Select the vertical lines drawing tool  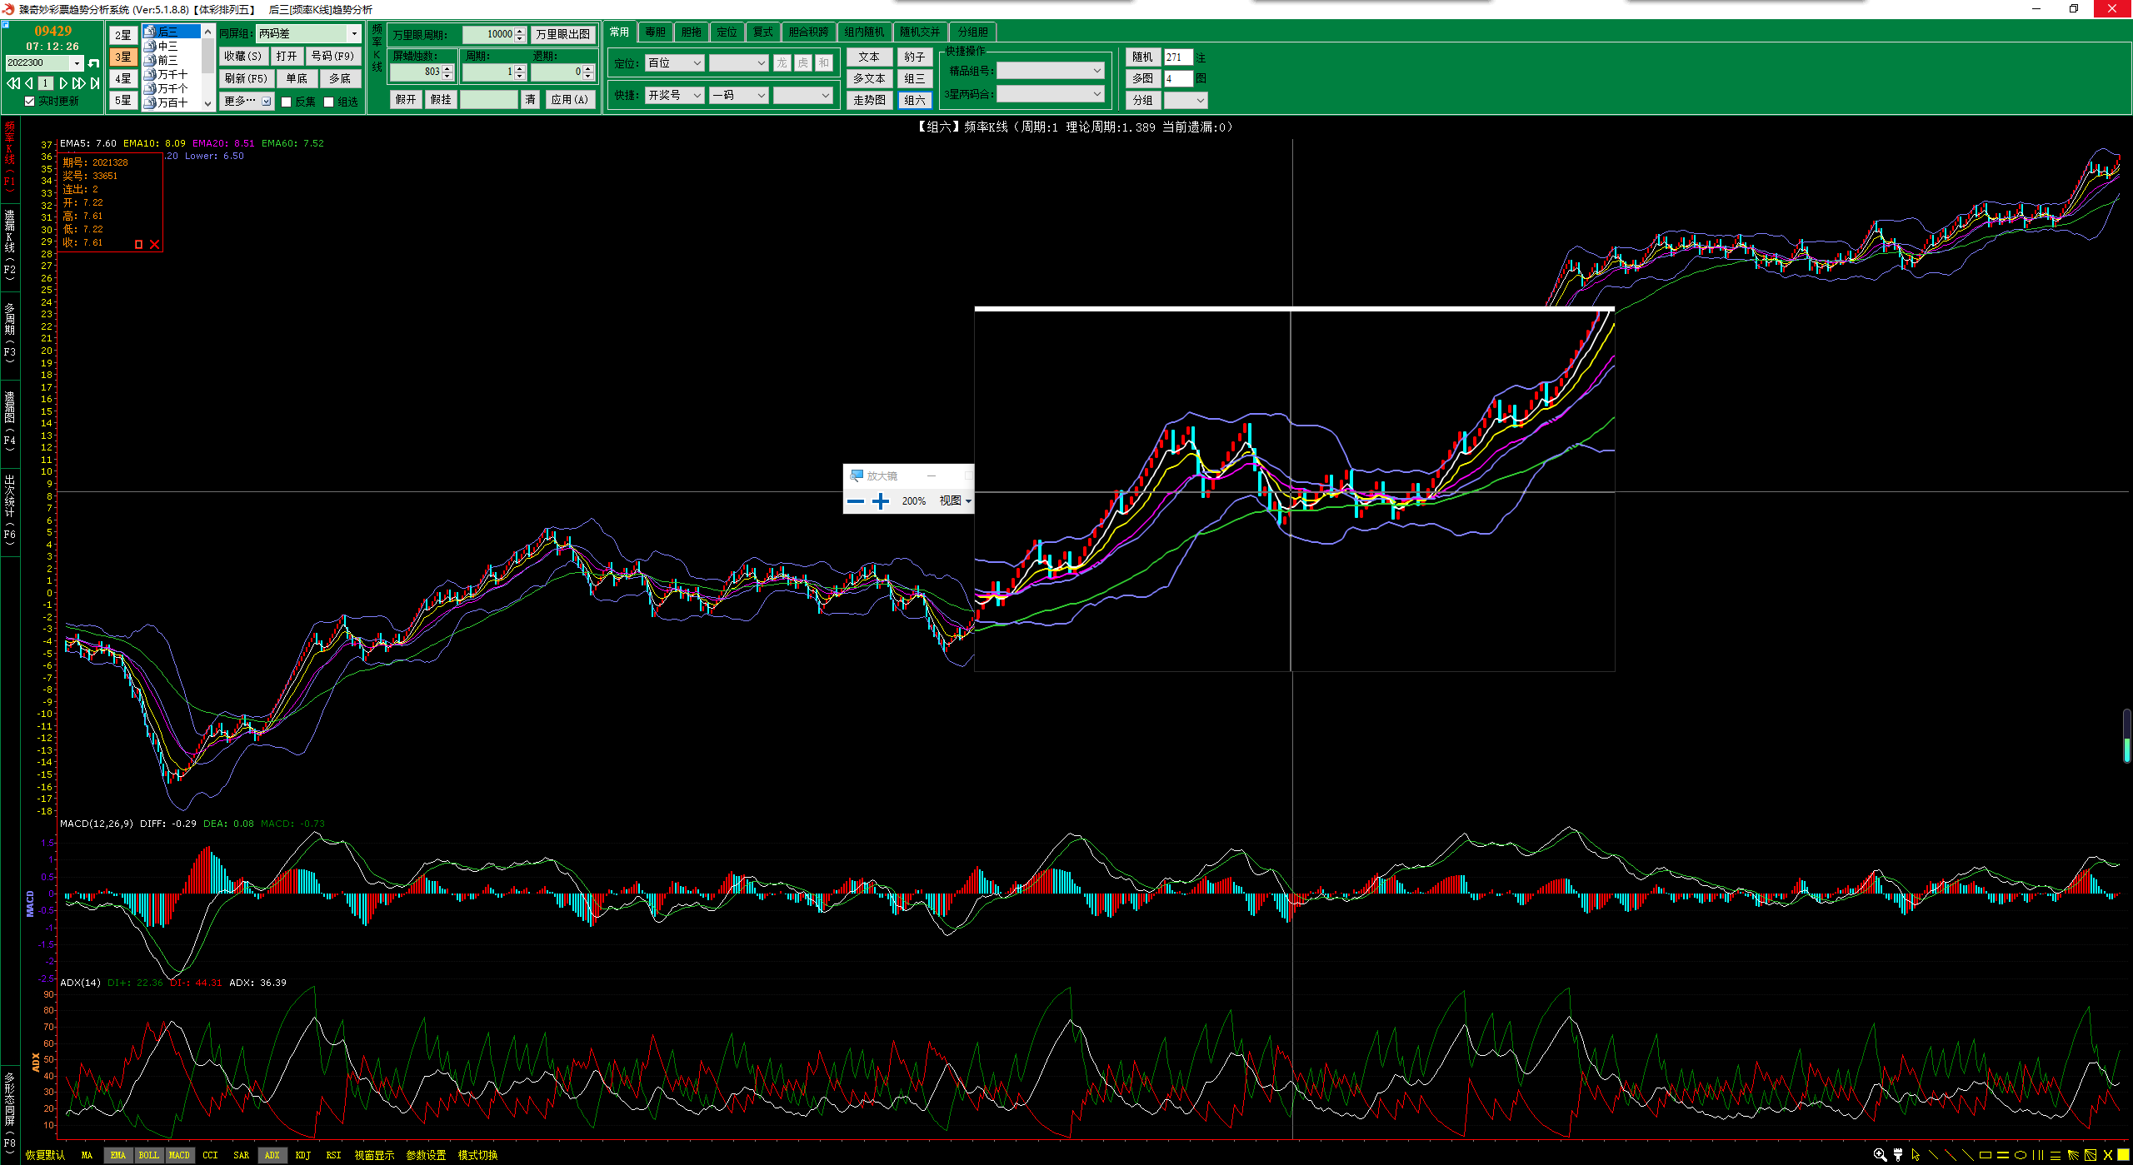[2038, 1155]
